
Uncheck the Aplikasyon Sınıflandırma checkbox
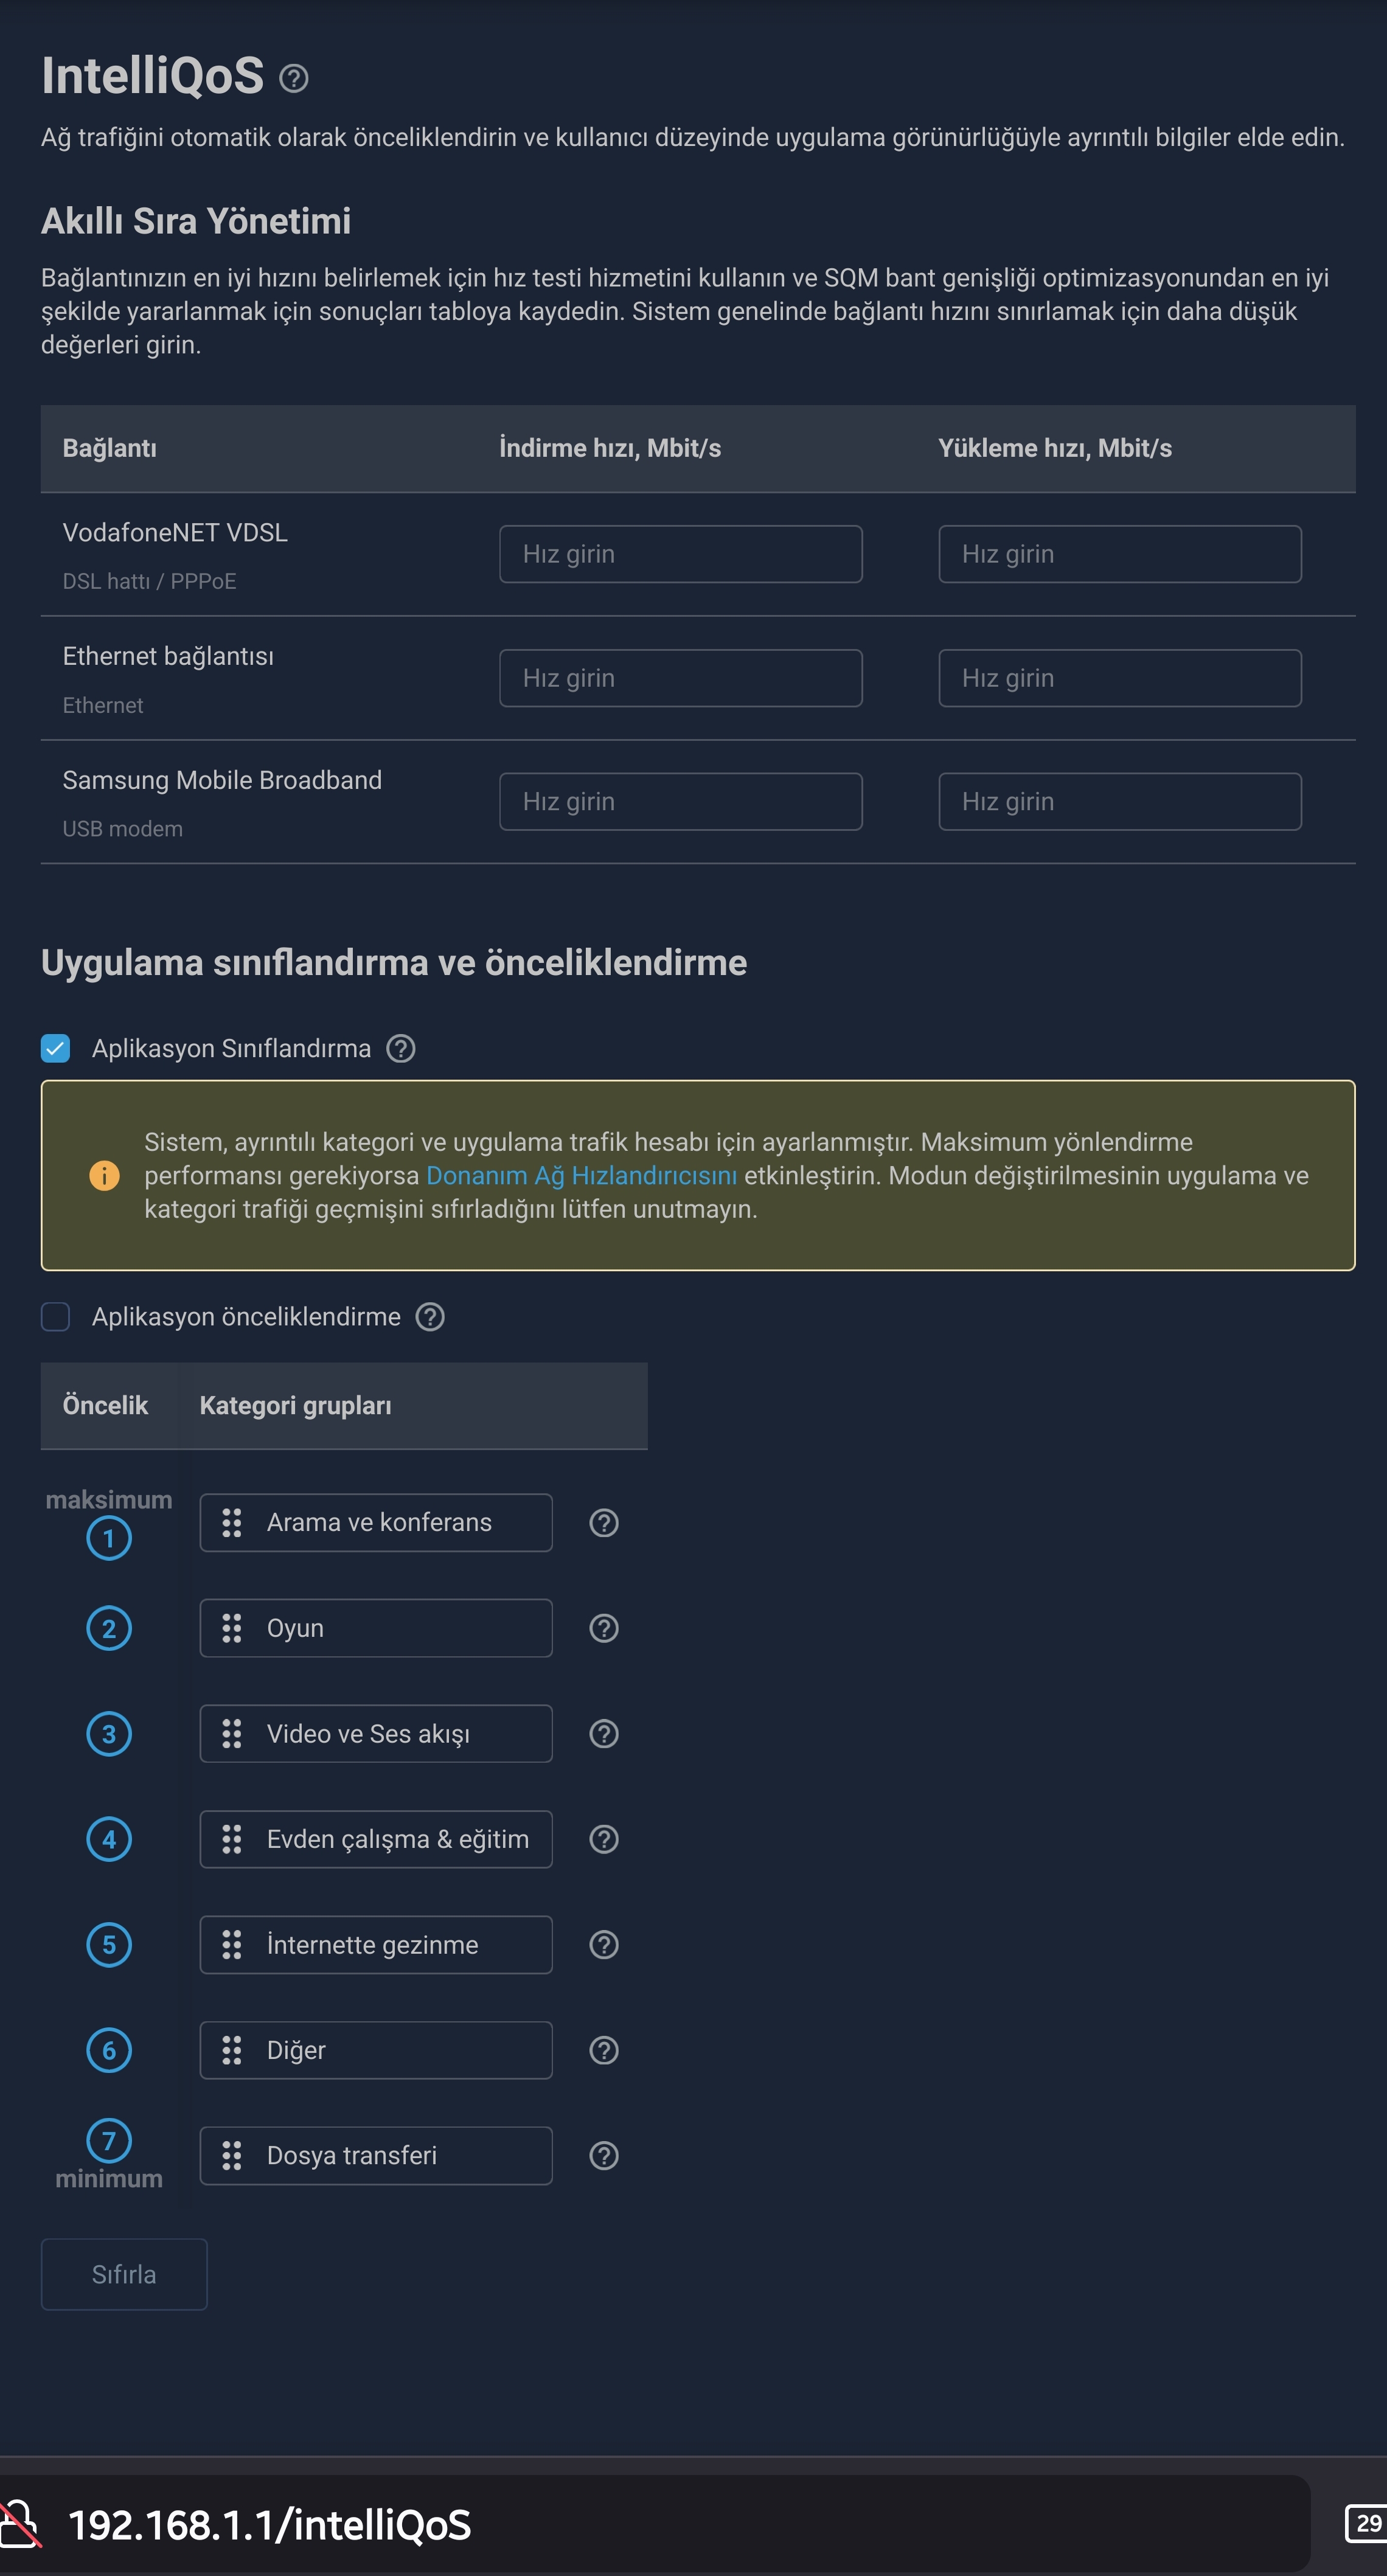(55, 1048)
